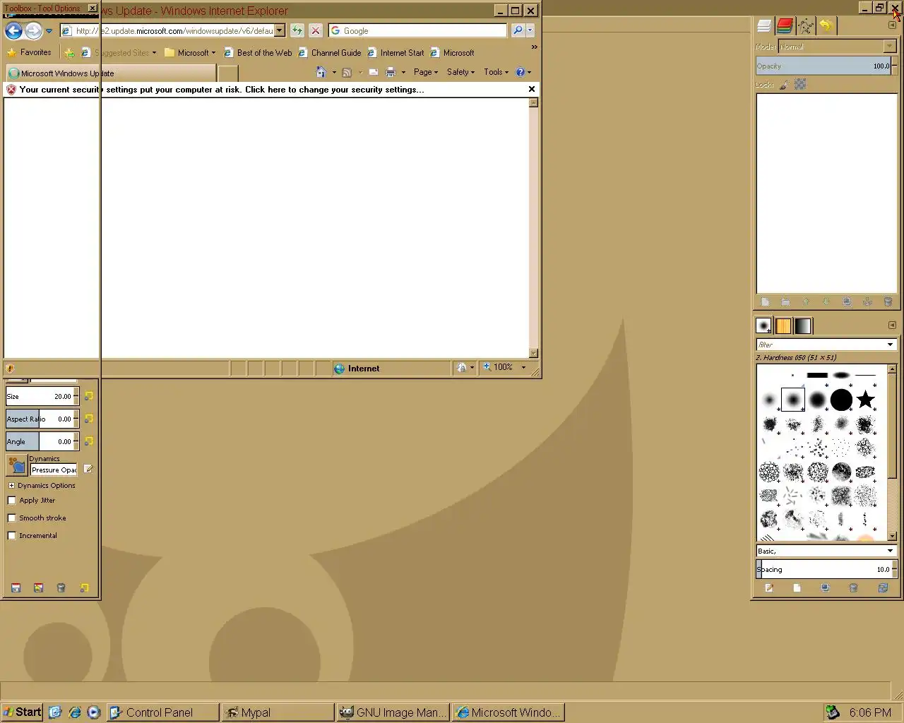Screen dimensions: 904x723
Task: Click the Anchor Layer icon in Layers panel
Action: [x=867, y=302]
